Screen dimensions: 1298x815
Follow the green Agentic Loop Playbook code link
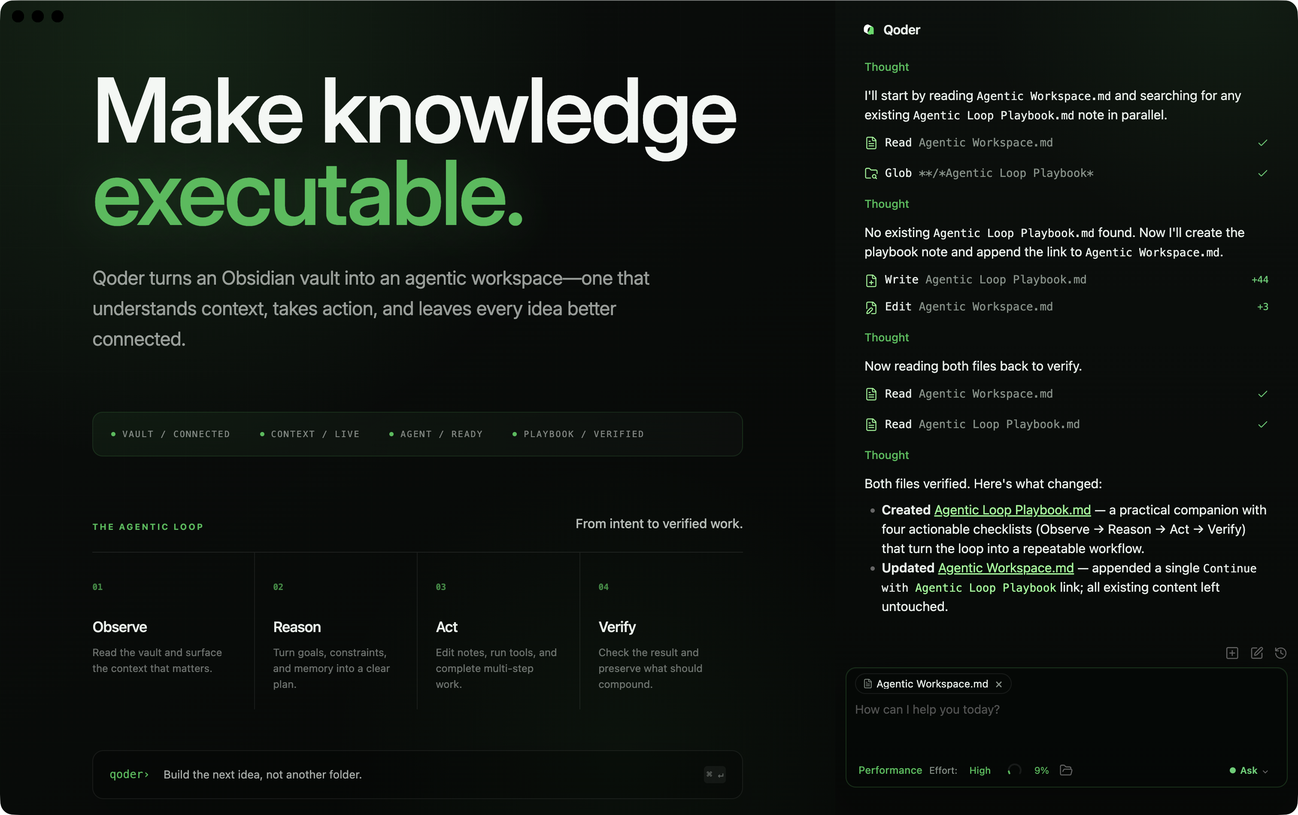(985, 587)
